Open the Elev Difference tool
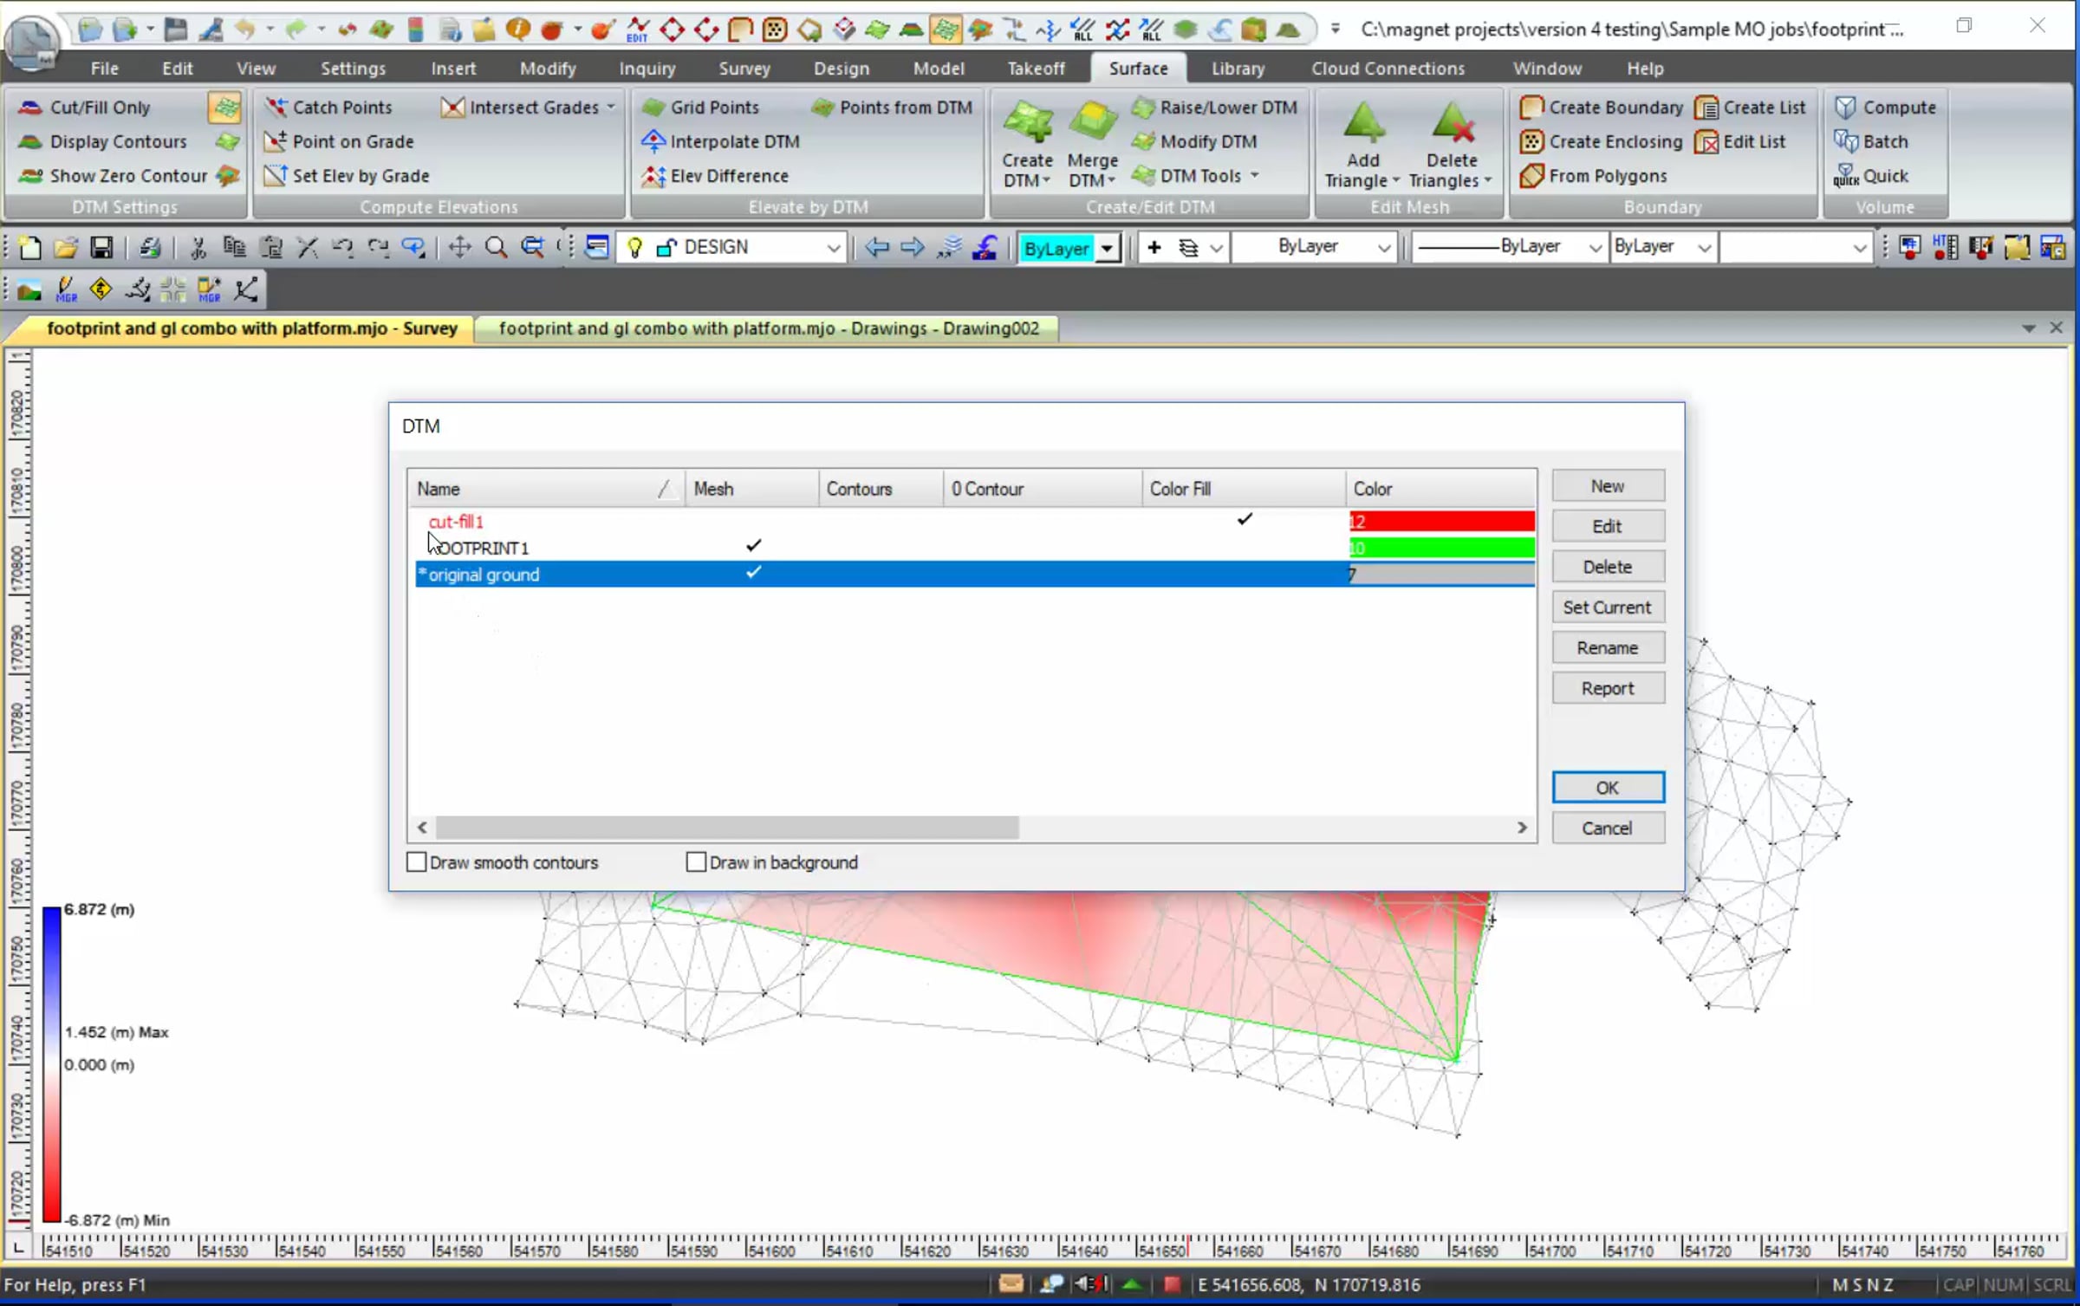This screenshot has width=2080, height=1306. point(653,176)
